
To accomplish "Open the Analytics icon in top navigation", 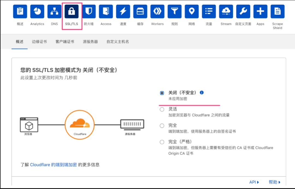I will 37,11.
